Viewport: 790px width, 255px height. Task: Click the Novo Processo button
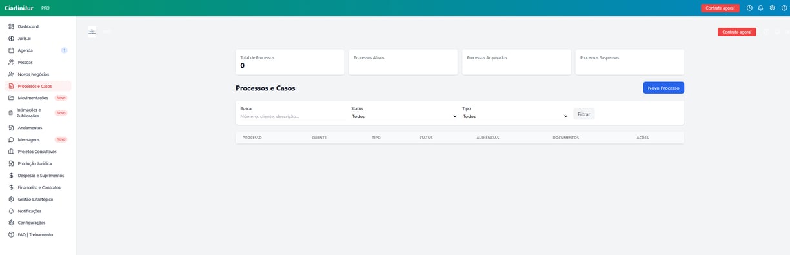coord(663,88)
